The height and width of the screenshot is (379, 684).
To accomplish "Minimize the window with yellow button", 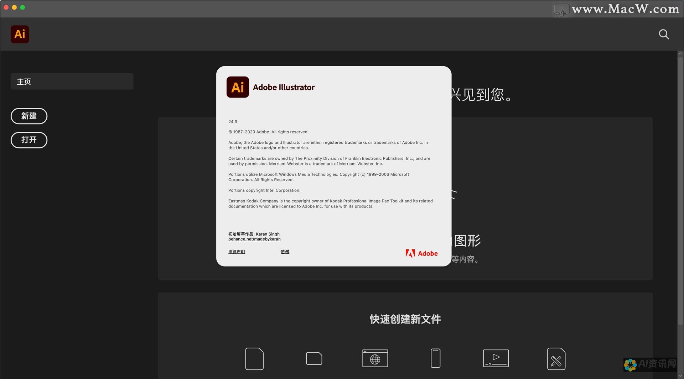I will pyautogui.click(x=14, y=7).
